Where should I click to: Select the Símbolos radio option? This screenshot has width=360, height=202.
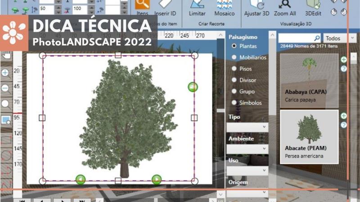tap(234, 102)
